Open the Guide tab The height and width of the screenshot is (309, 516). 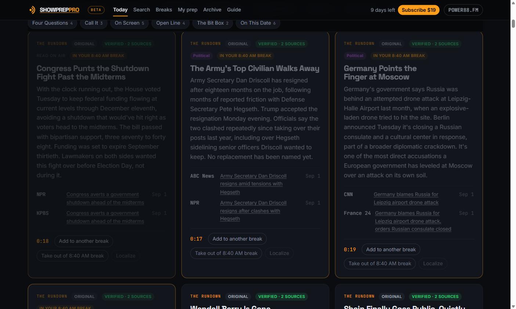pyautogui.click(x=234, y=10)
